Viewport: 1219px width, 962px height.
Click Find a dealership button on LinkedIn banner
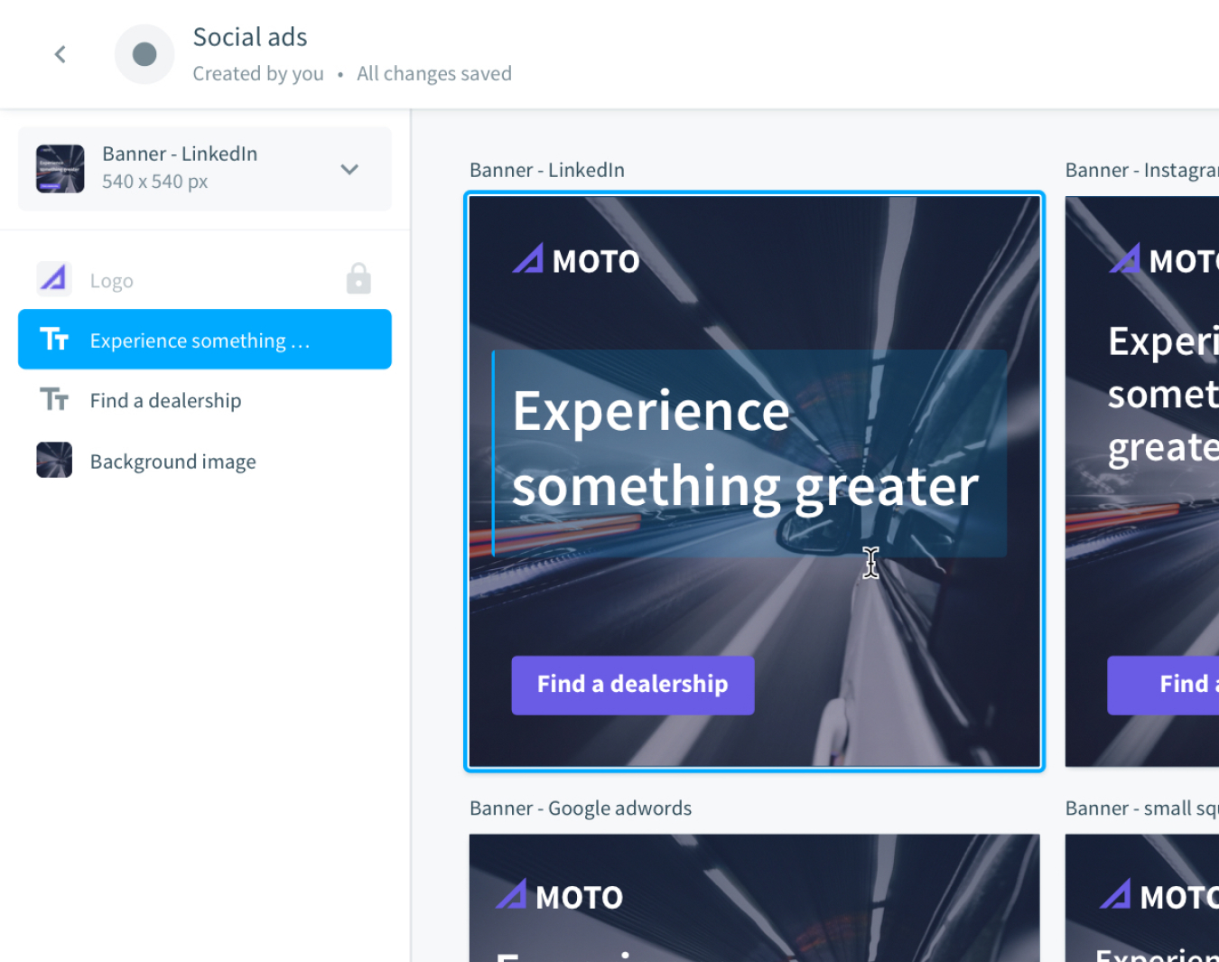pos(633,685)
